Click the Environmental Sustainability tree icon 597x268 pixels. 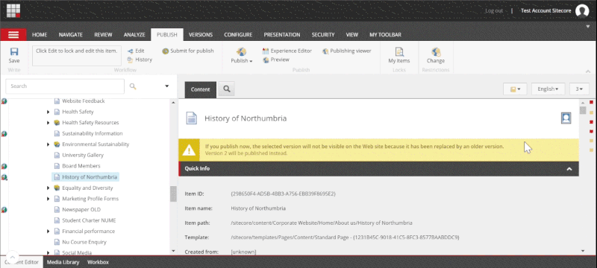click(57, 144)
